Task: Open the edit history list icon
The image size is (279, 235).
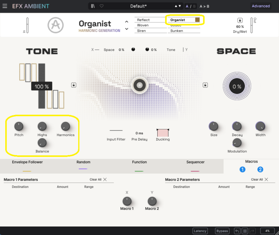Action: pyautogui.click(x=245, y=231)
